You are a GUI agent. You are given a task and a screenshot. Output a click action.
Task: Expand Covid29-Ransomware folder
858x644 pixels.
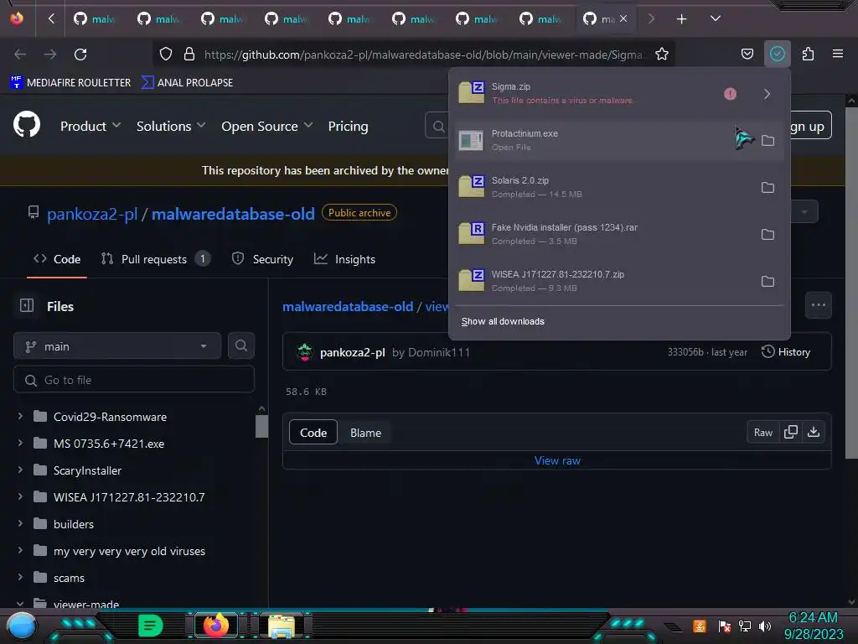20,417
